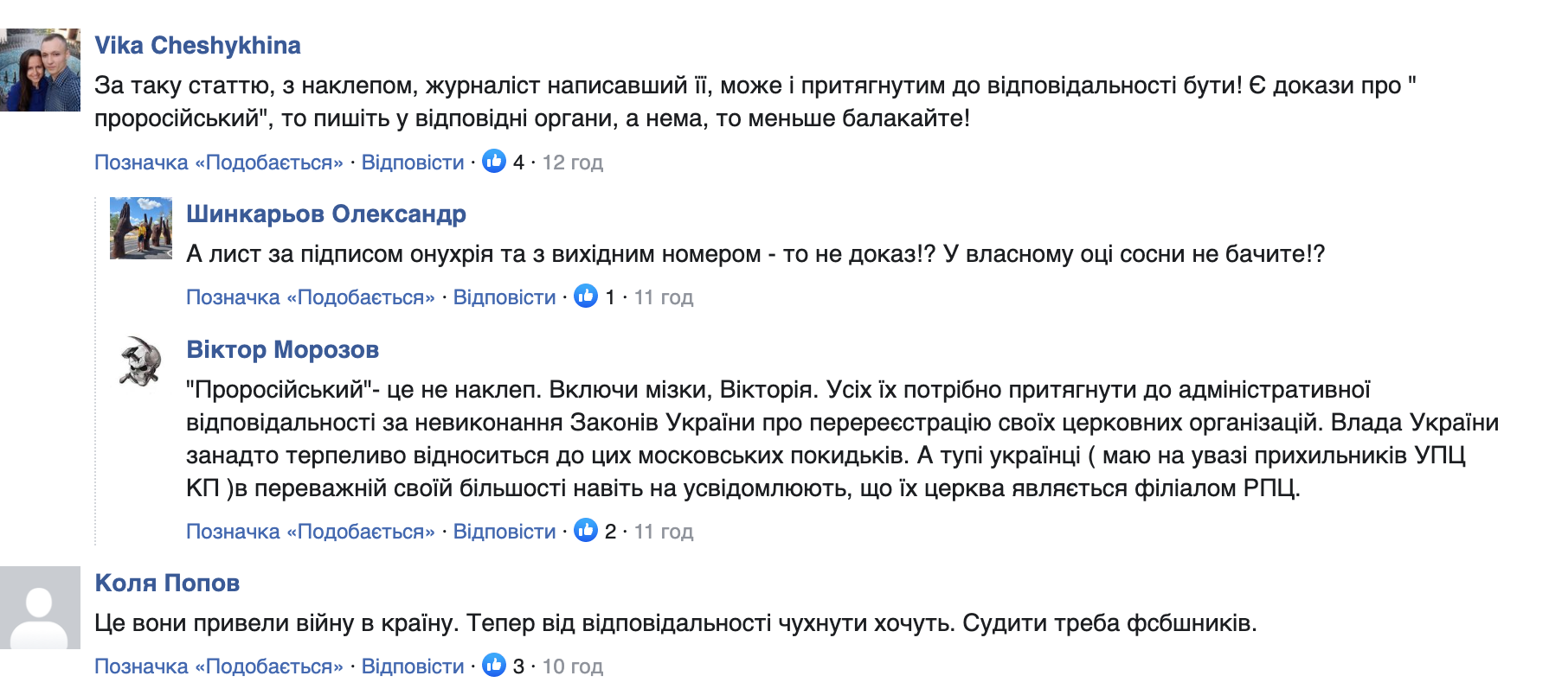Click the like reaction icon under Шинкарьов Олександр's reply

pos(588,297)
